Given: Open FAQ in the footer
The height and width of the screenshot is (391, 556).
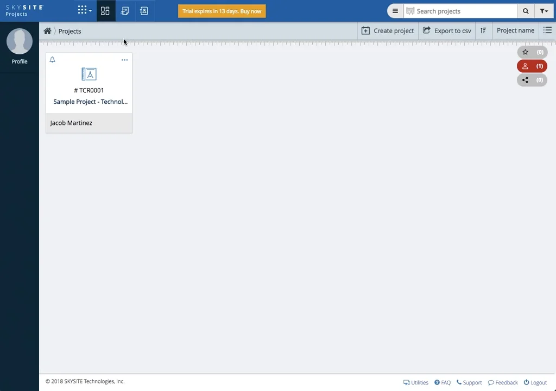Looking at the screenshot, I should pyautogui.click(x=443, y=382).
